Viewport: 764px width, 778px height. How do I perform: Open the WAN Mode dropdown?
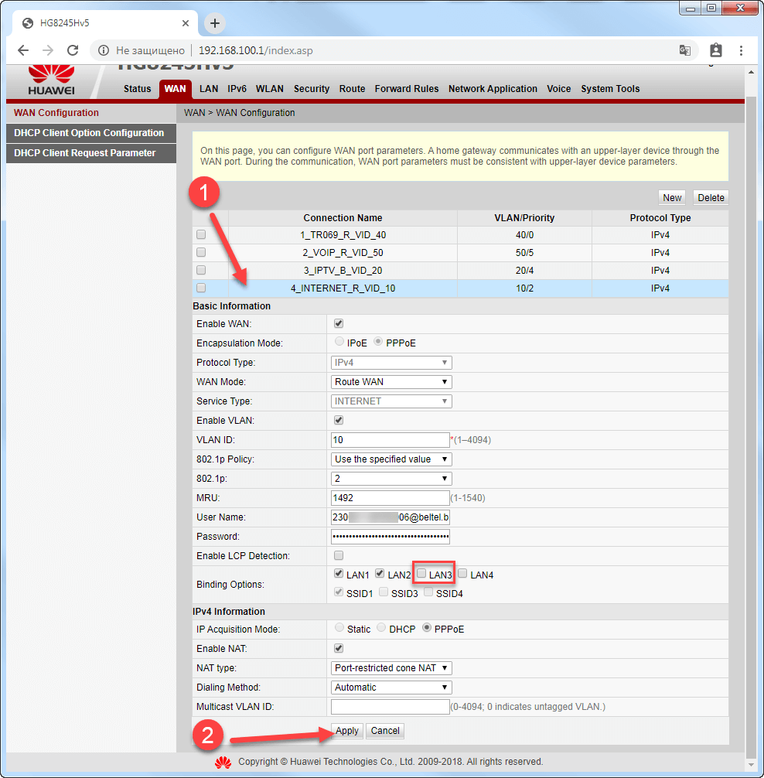point(391,382)
